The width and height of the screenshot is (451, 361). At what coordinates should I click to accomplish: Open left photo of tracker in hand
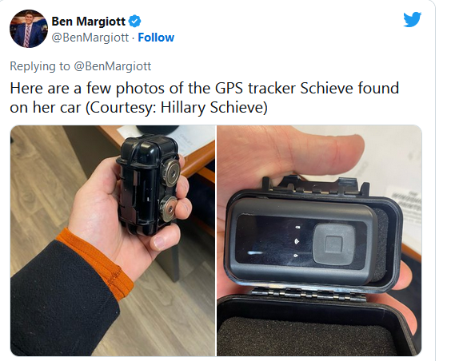coord(113,240)
